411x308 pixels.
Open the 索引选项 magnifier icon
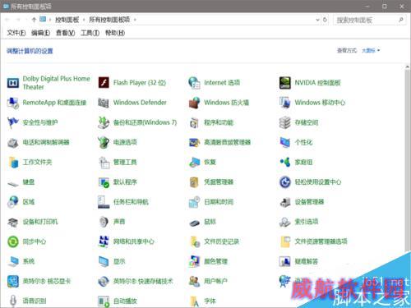pos(285,222)
